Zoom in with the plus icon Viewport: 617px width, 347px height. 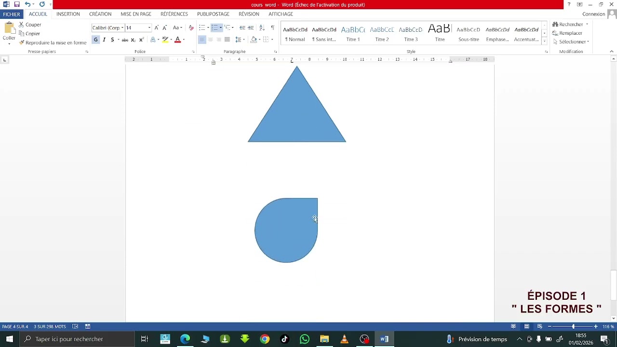pyautogui.click(x=596, y=326)
